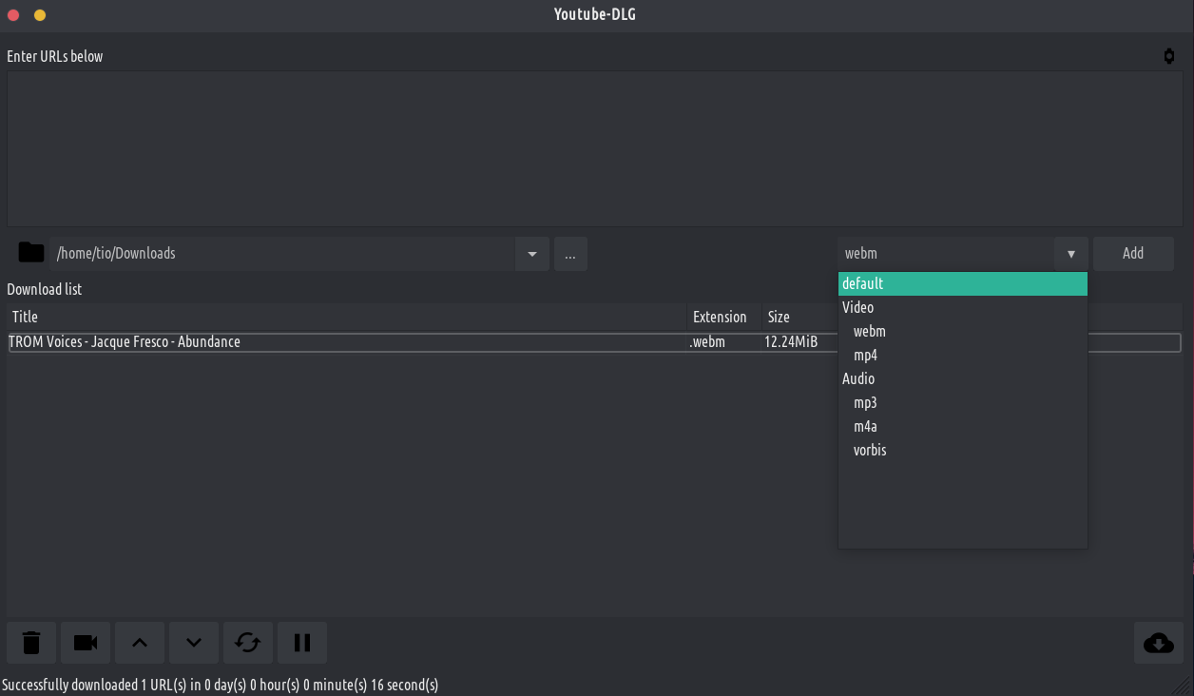Move item up with up arrow
The width and height of the screenshot is (1194, 696).
(x=140, y=643)
